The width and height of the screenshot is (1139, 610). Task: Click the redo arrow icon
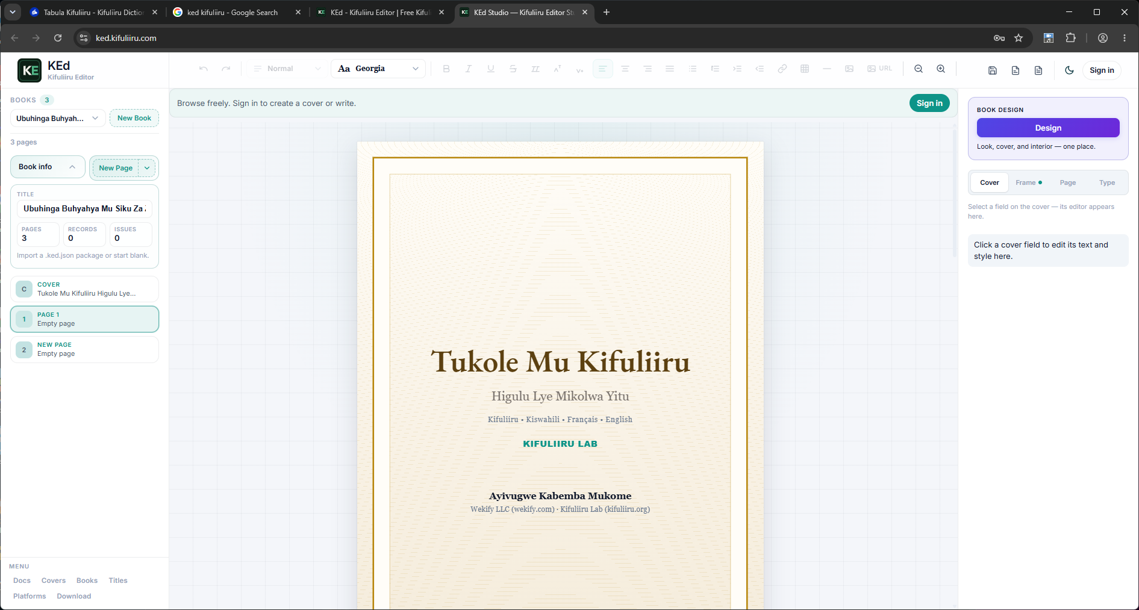point(226,69)
